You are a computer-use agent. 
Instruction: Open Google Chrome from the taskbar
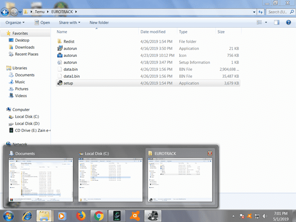tap(99, 216)
